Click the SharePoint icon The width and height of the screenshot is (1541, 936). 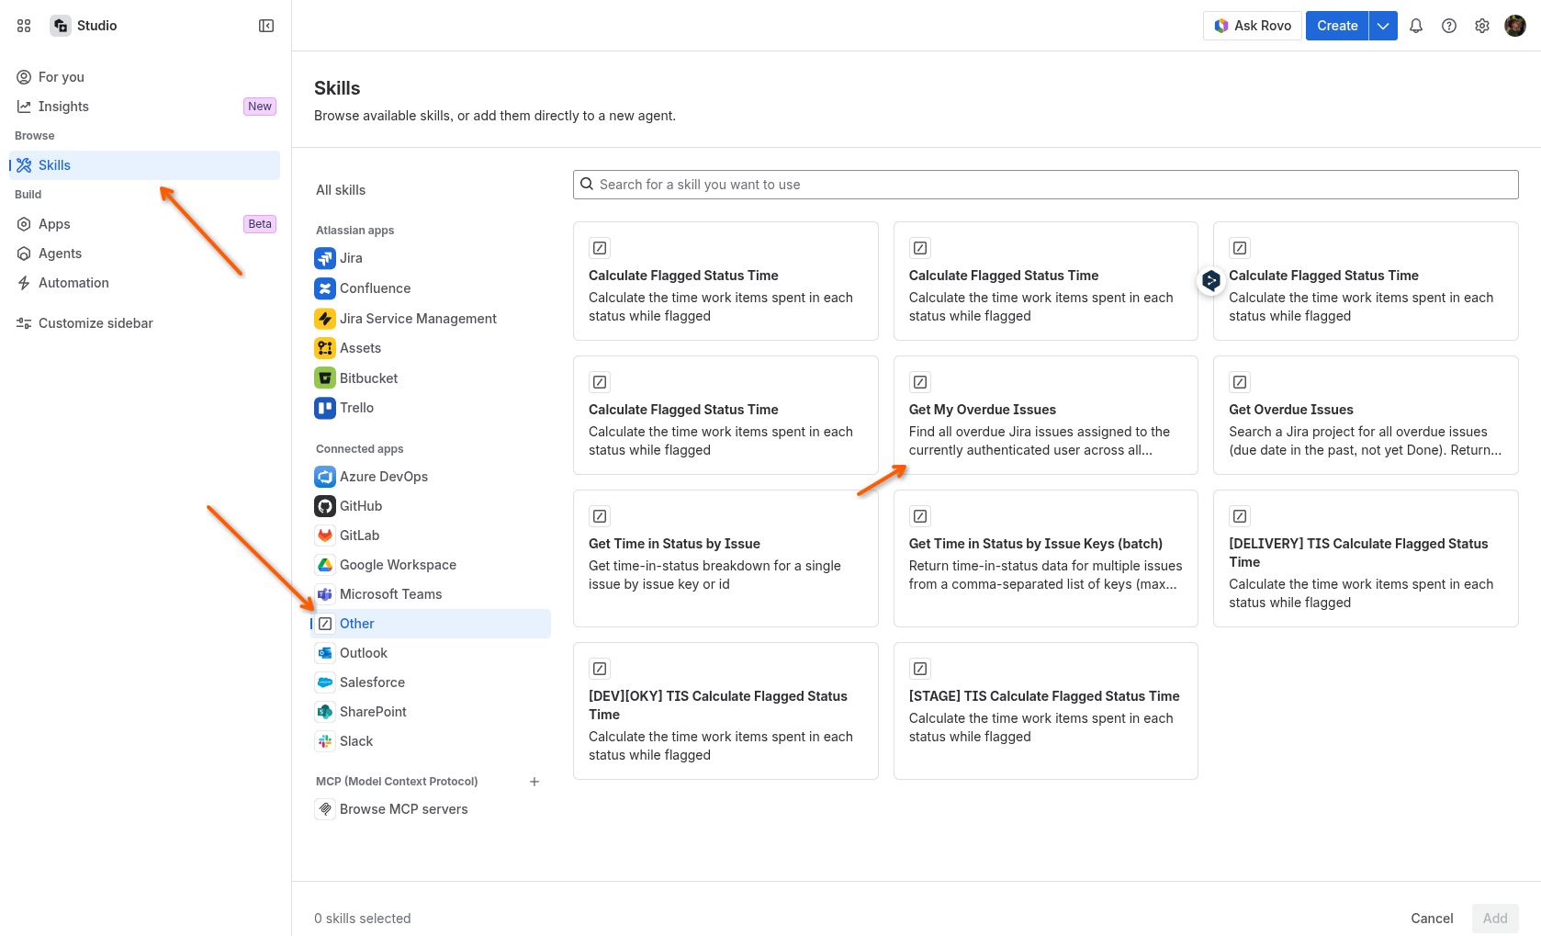coord(325,712)
